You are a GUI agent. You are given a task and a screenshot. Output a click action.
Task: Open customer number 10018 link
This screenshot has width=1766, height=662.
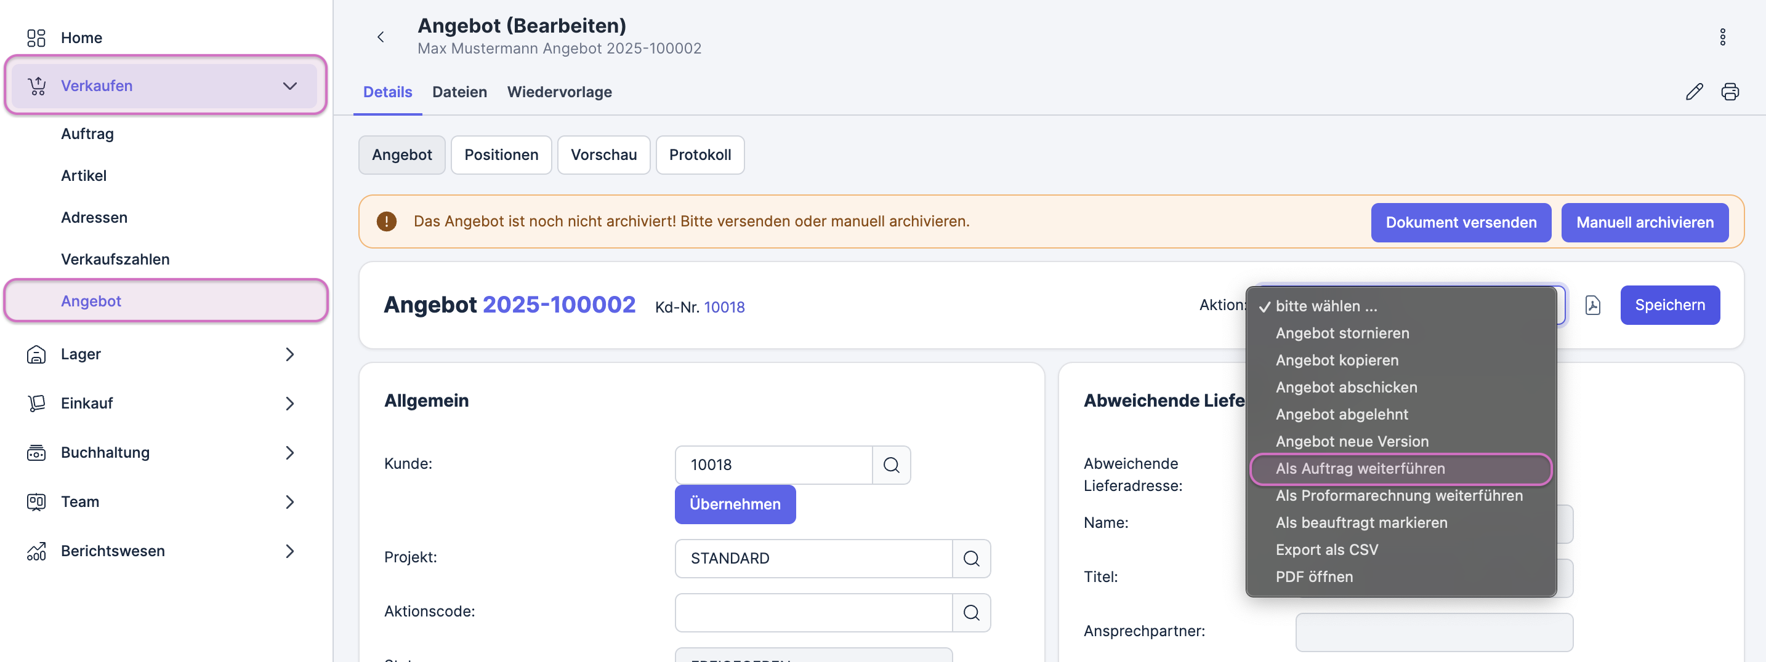[x=724, y=307]
